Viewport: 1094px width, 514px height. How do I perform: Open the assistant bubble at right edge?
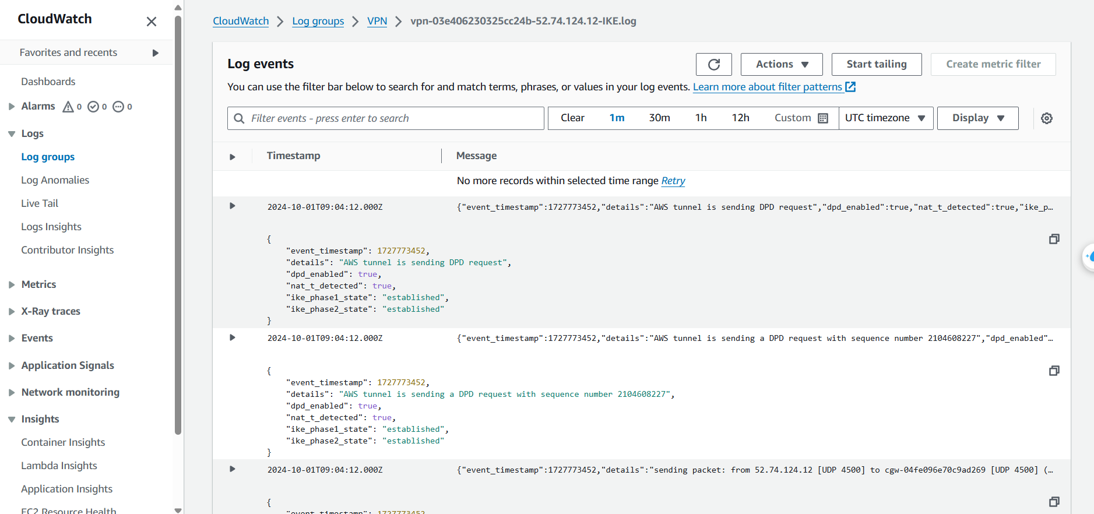[1089, 256]
